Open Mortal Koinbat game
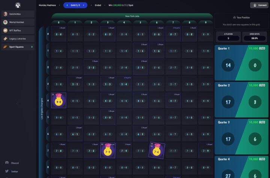270x178 pixels. (18, 22)
